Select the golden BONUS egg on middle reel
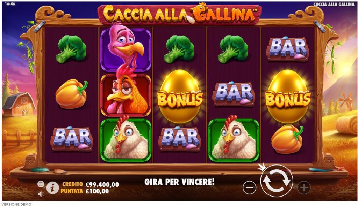 coord(180,96)
